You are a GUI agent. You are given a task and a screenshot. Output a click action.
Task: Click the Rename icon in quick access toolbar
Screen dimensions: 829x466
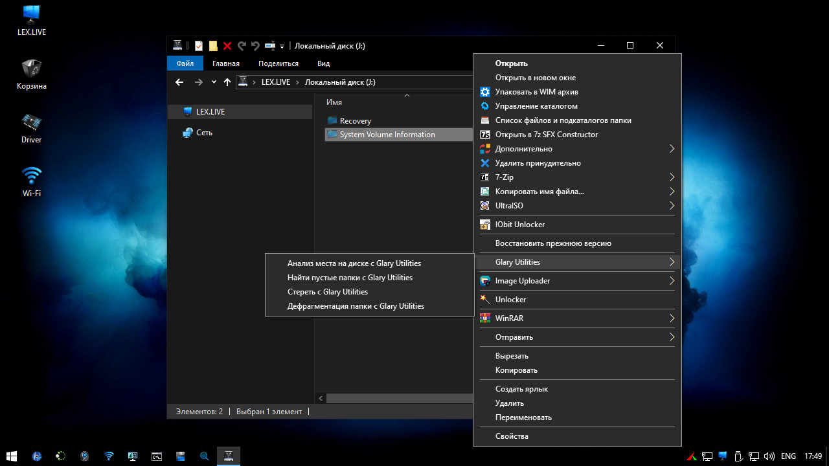coord(270,46)
